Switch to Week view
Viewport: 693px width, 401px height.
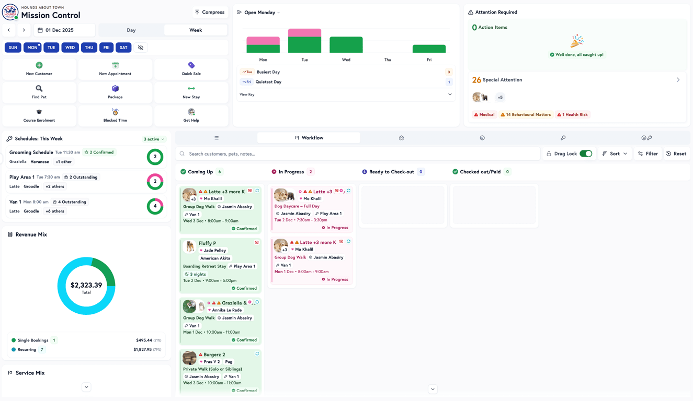coord(196,30)
